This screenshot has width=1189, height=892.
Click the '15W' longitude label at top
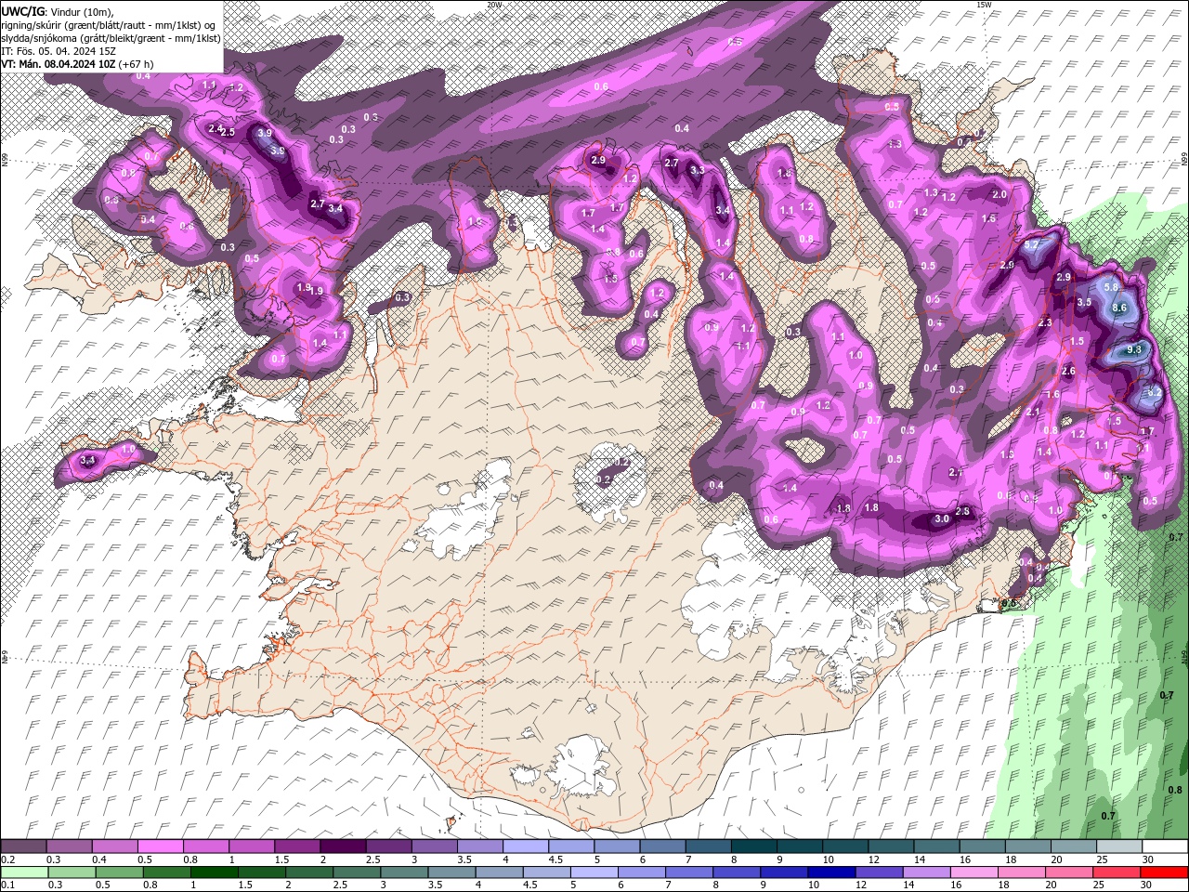click(984, 4)
